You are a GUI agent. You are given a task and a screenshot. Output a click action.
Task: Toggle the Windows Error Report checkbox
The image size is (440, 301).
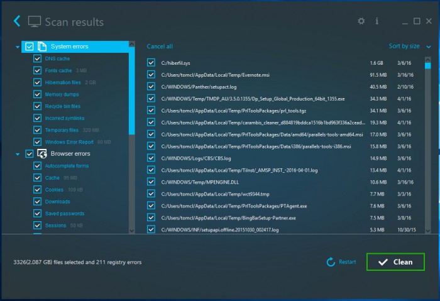37,142
